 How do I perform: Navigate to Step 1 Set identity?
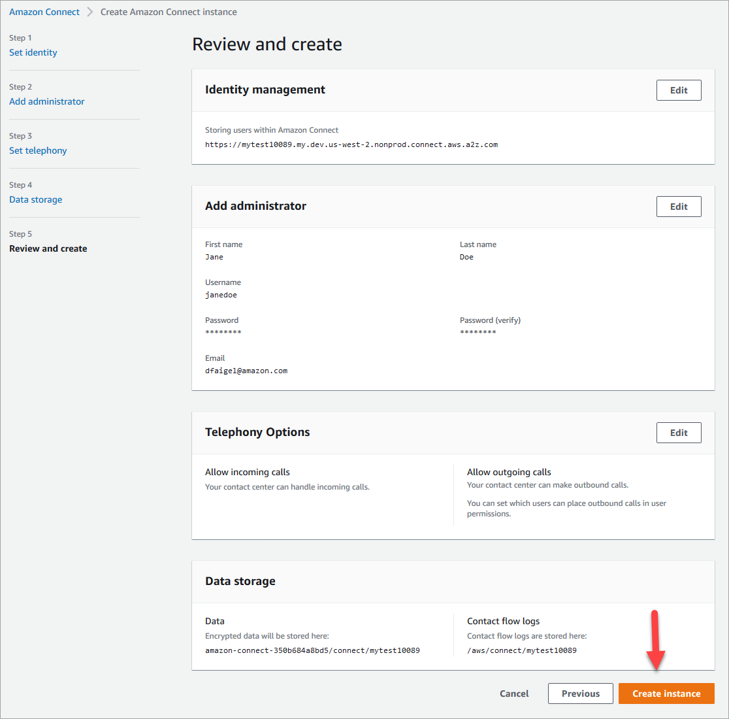(33, 52)
